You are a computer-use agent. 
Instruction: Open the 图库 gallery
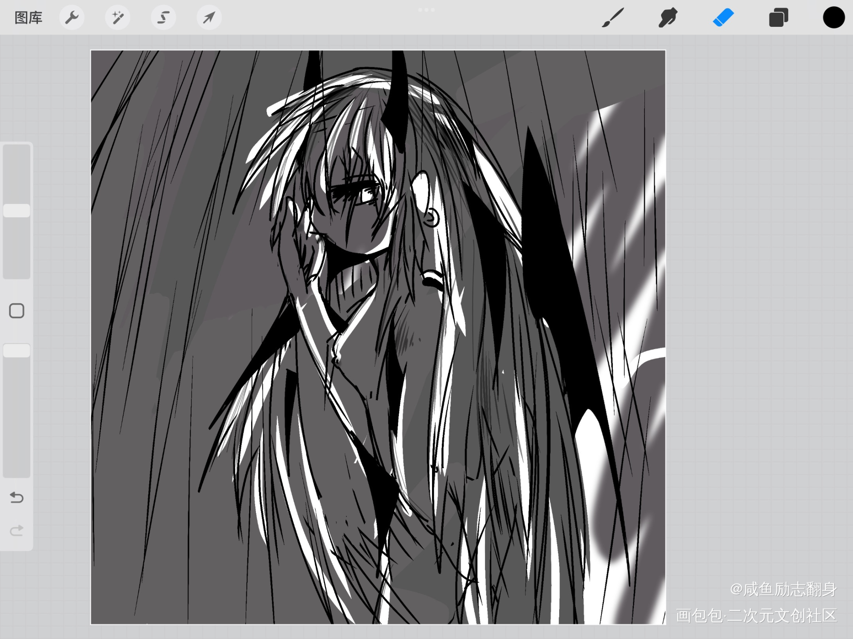(29, 18)
